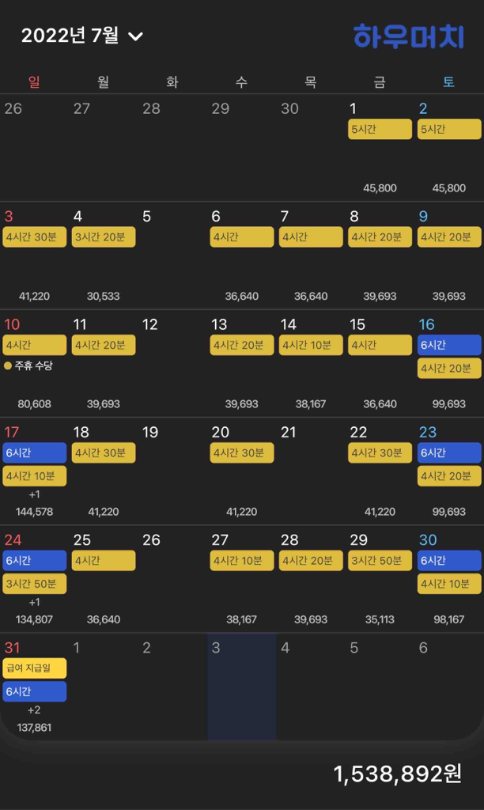Expand the +1 more entries on July 17

(x=34, y=494)
